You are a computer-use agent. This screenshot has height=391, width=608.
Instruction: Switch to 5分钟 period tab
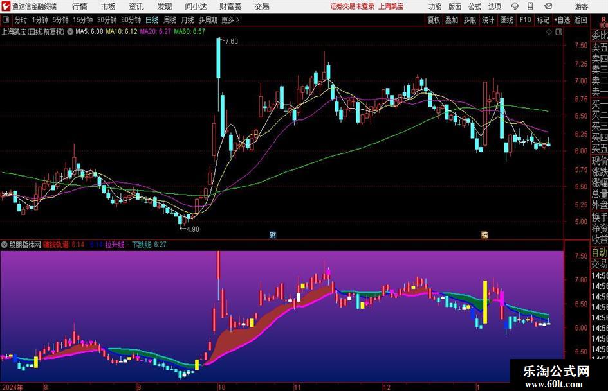point(60,20)
